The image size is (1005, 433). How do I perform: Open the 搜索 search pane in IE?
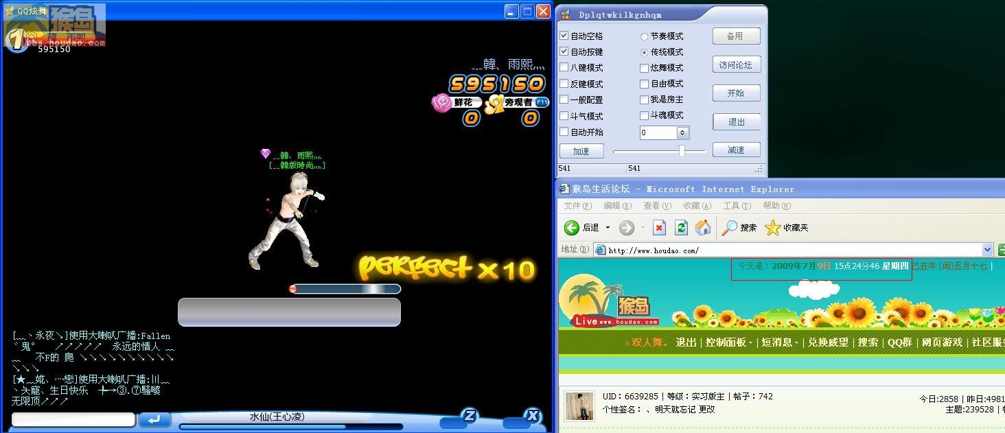tap(739, 228)
